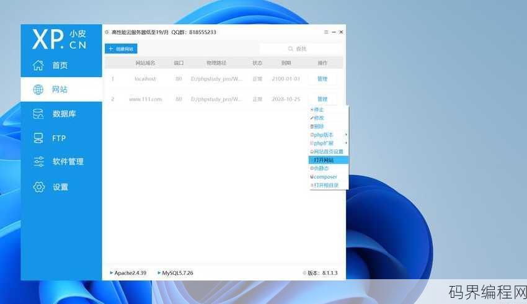Click the 正常 status in localhost row
The width and height of the screenshot is (527, 304).
point(257,79)
